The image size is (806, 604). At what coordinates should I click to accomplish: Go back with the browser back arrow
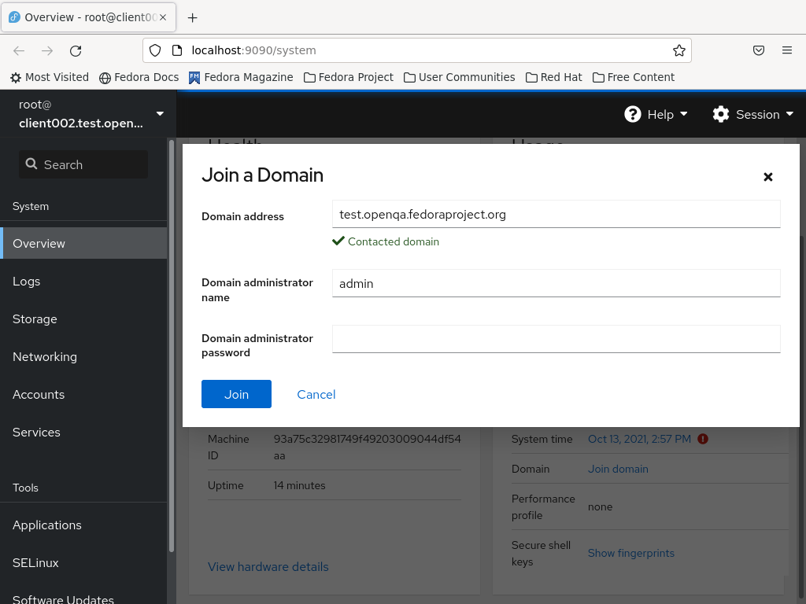click(x=19, y=50)
